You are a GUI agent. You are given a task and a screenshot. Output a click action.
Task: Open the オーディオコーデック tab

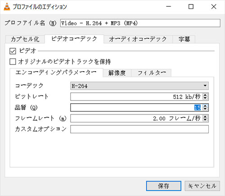[x=138, y=39]
